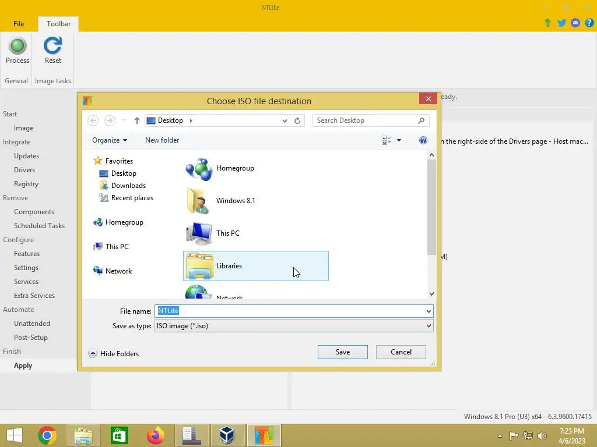This screenshot has height=447, width=597.
Task: Click the Cancel button
Action: point(401,352)
